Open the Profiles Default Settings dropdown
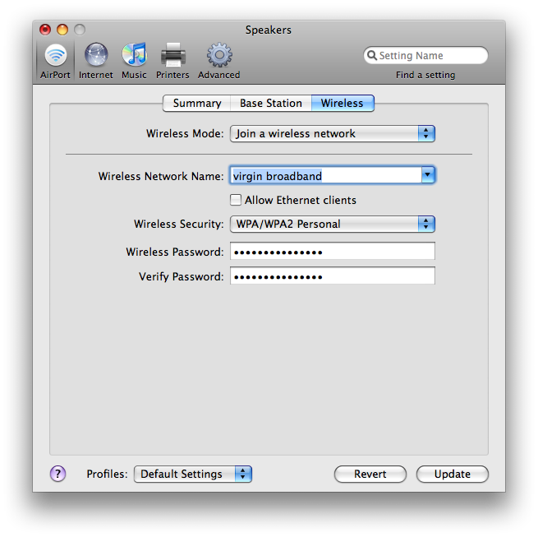The image size is (538, 537). [193, 475]
